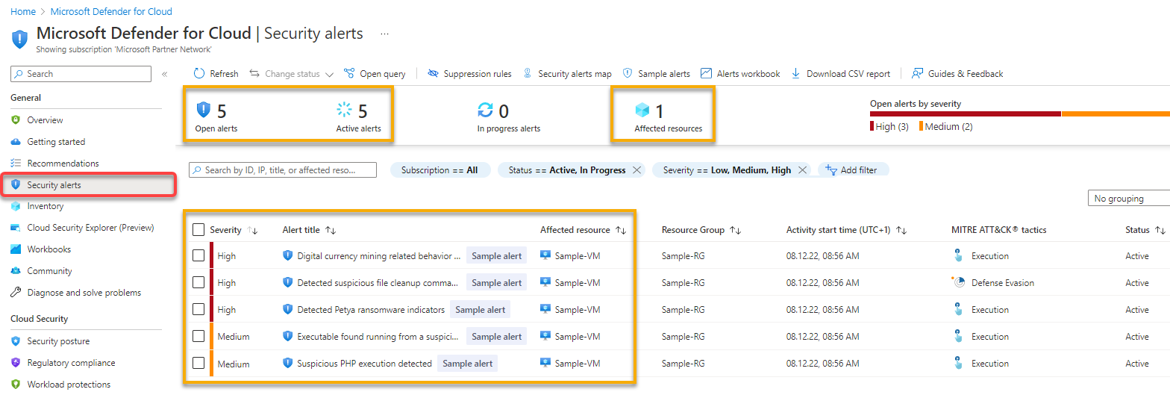Click the Active alerts spinner icon
Viewport: 1170px width, 395px height.
pos(344,111)
